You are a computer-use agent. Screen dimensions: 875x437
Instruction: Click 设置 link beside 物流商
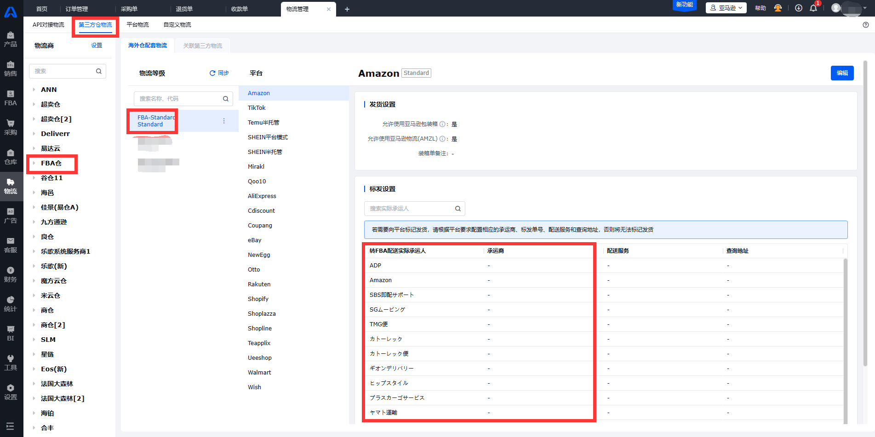pos(97,45)
